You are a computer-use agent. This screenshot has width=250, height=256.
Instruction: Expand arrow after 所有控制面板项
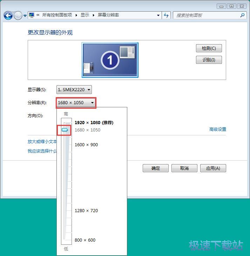(76, 15)
